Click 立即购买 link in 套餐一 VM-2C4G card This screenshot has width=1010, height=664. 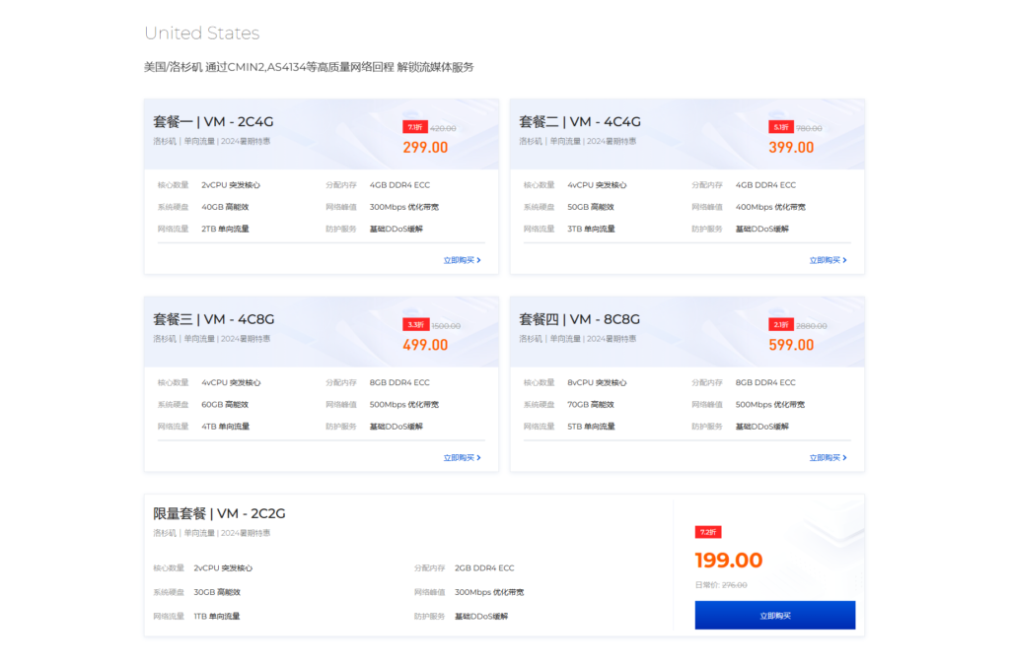(462, 261)
